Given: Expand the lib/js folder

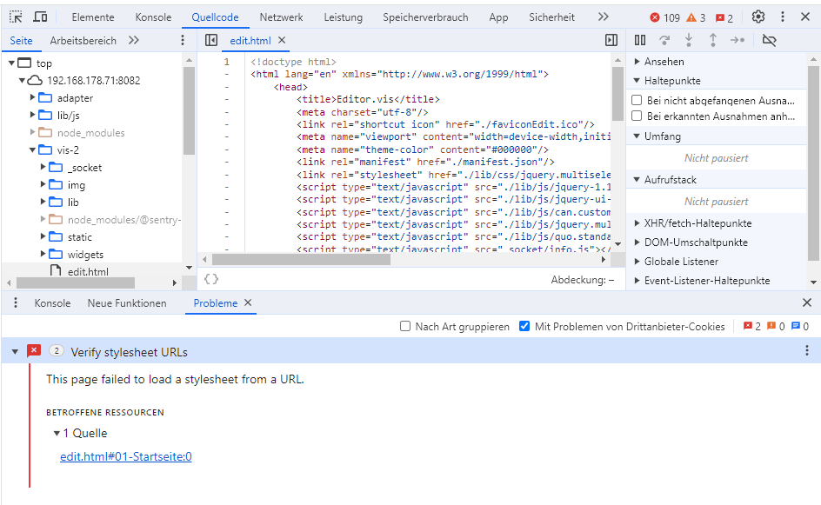Looking at the screenshot, I should [x=32, y=115].
